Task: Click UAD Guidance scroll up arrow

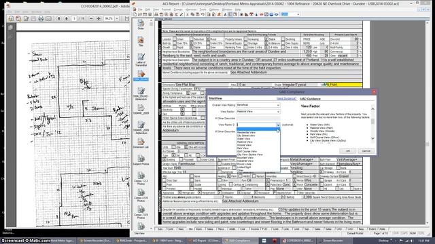Action: click(372, 109)
